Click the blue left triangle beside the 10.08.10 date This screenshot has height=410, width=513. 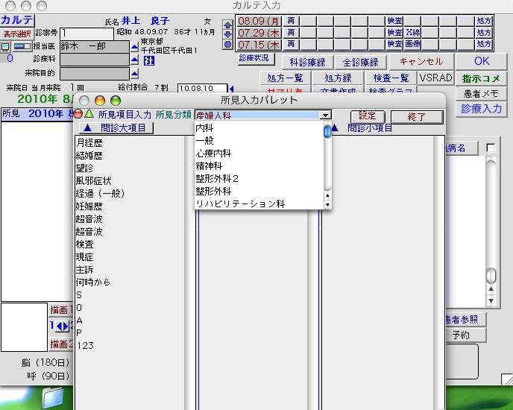pyautogui.click(x=232, y=89)
